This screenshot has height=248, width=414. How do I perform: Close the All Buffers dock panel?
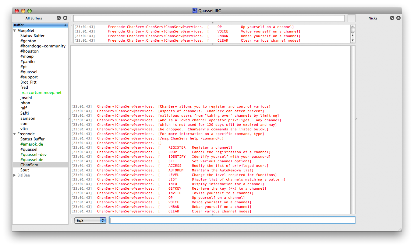(x=65, y=18)
